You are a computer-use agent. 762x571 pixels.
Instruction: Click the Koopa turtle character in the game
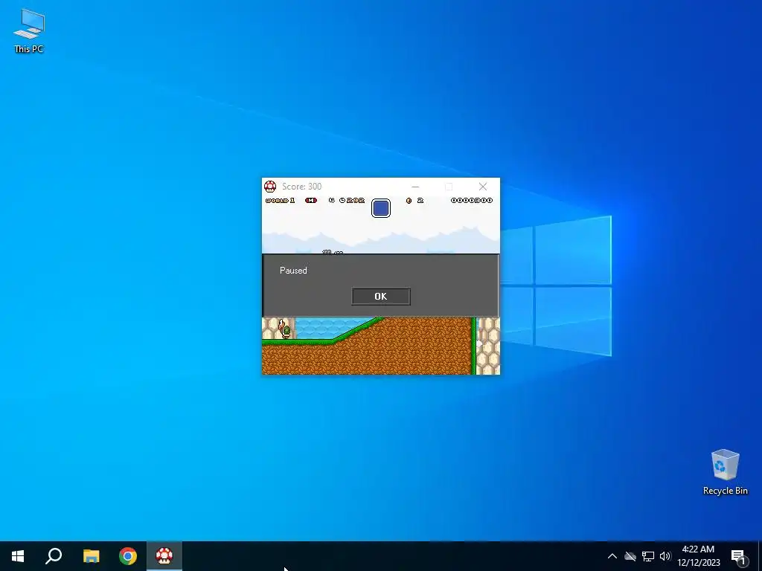[x=285, y=329]
